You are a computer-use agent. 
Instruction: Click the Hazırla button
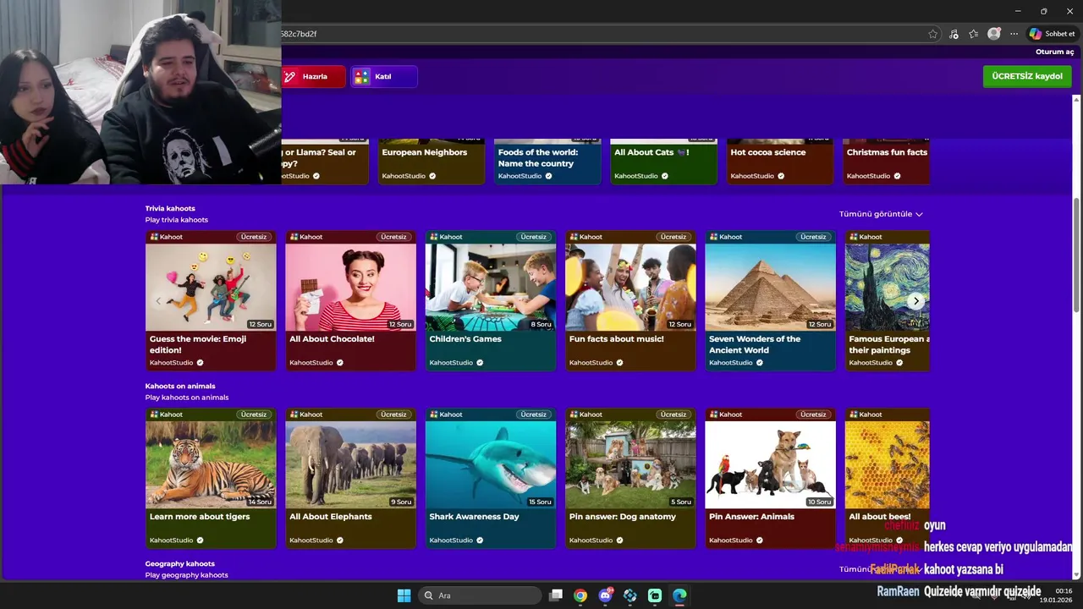pyautogui.click(x=314, y=77)
